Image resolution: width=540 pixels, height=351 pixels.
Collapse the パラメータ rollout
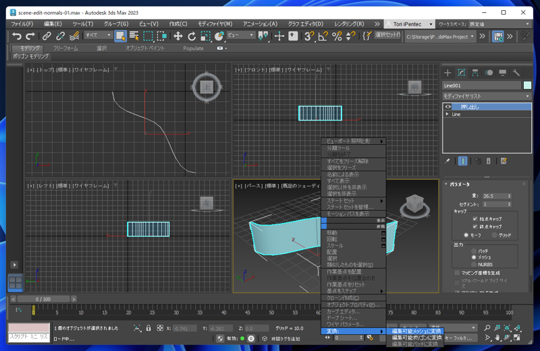pos(446,185)
